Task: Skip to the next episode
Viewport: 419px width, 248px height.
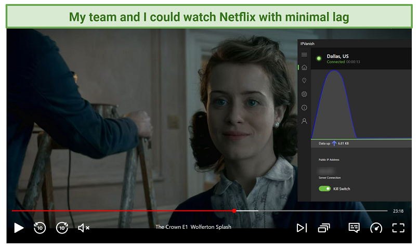Action: [301, 227]
